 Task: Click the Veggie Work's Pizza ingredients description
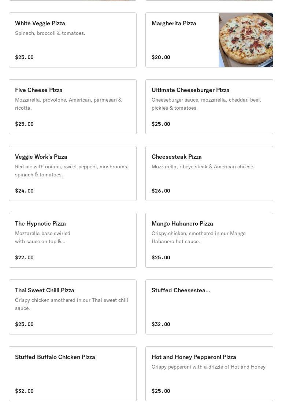pos(71,171)
